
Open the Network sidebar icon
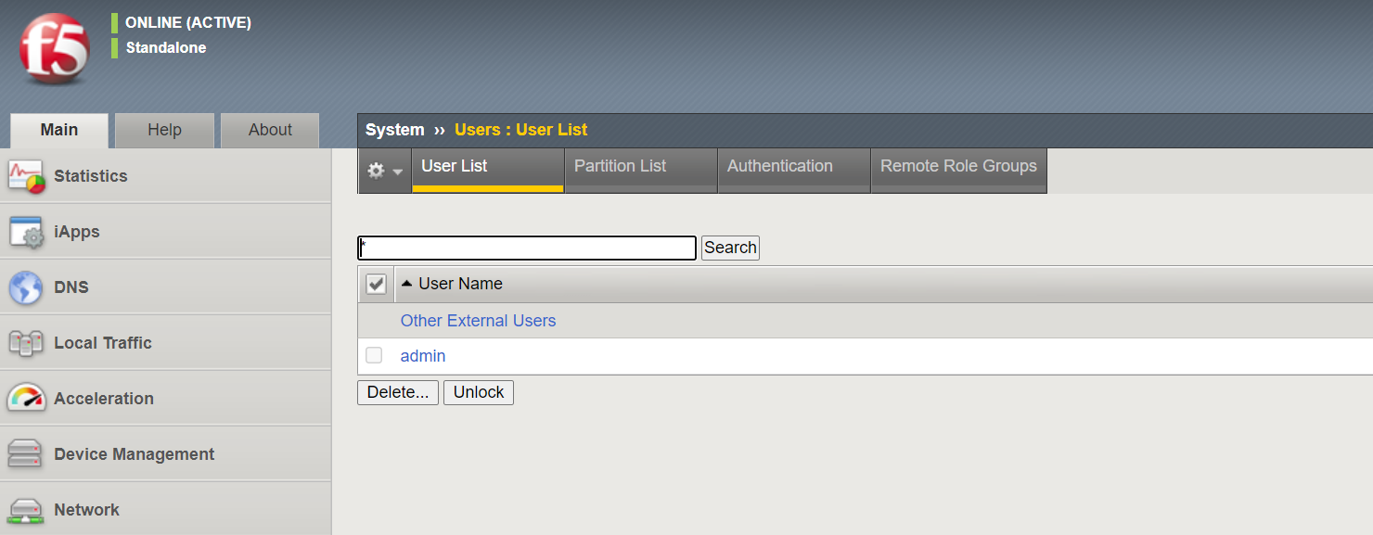[25, 509]
